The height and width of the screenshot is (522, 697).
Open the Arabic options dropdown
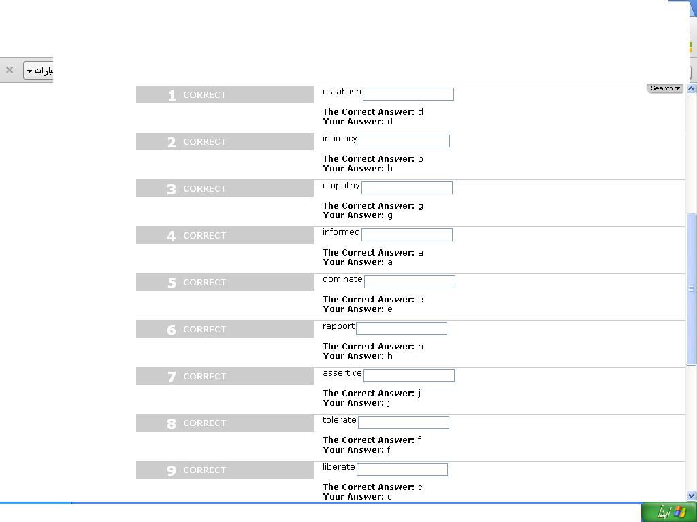click(x=38, y=71)
